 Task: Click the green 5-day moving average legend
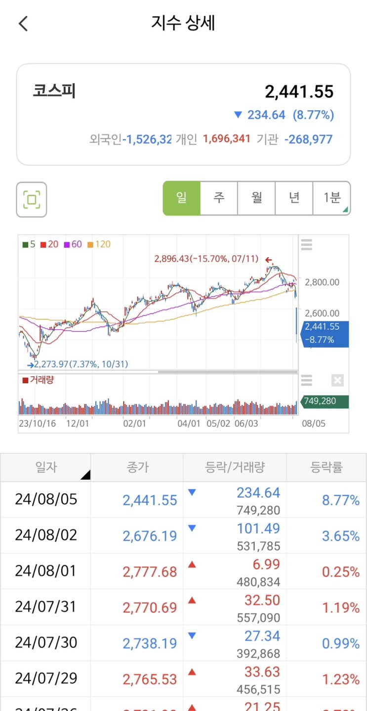coord(29,244)
